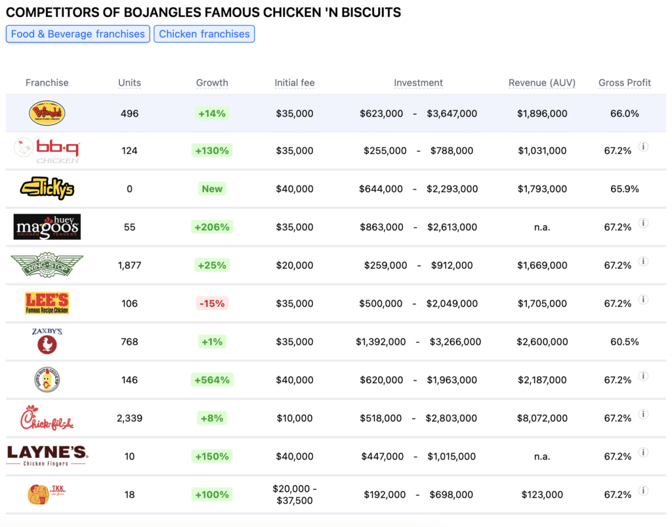Image resolution: width=672 pixels, height=527 pixels.
Task: Open the Wingstop franchise logo
Action: click(x=47, y=265)
